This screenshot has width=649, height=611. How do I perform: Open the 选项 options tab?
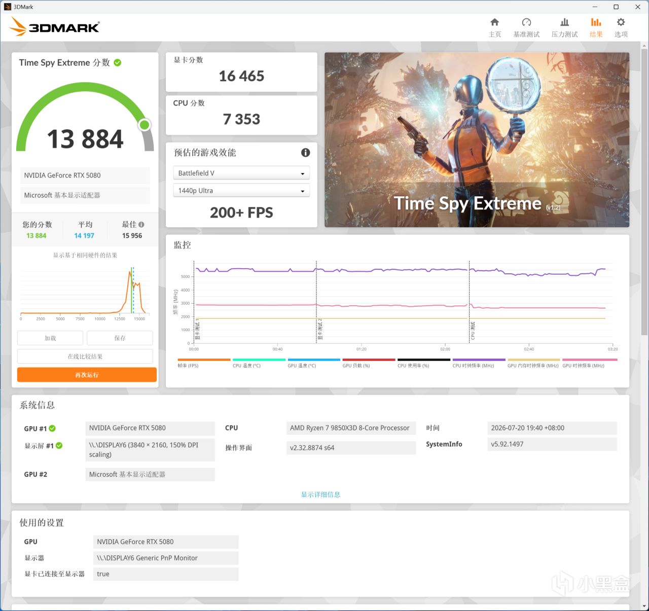click(621, 27)
